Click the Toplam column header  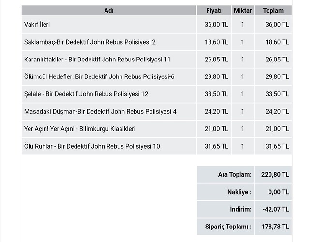[x=273, y=11]
